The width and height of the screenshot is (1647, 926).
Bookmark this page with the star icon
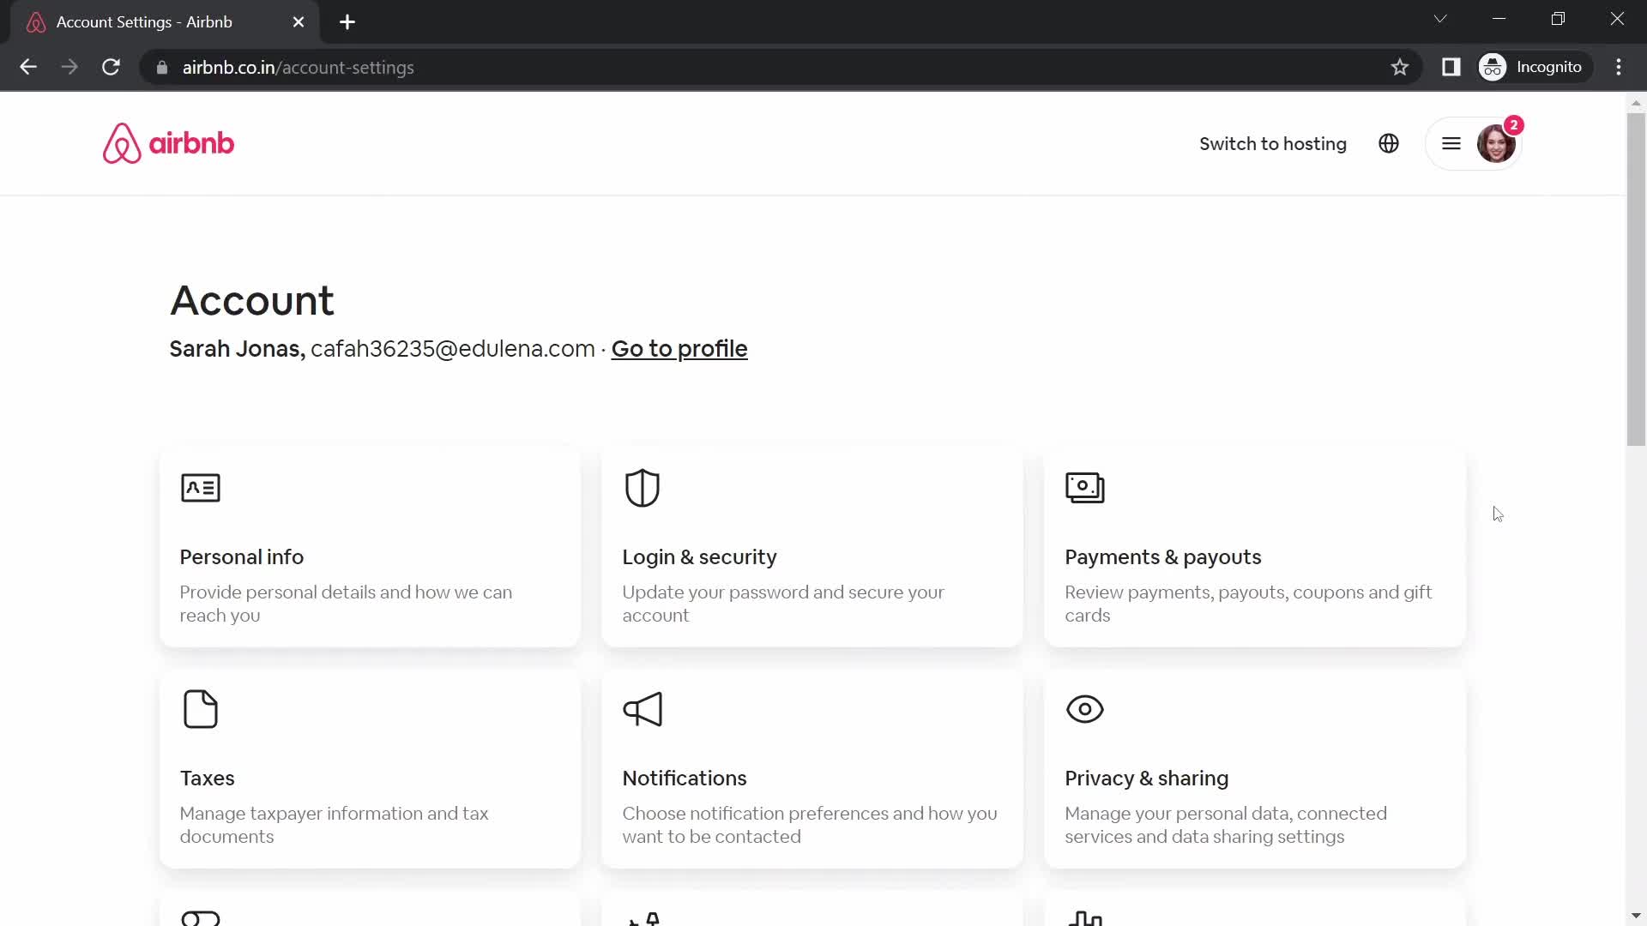[1400, 67]
